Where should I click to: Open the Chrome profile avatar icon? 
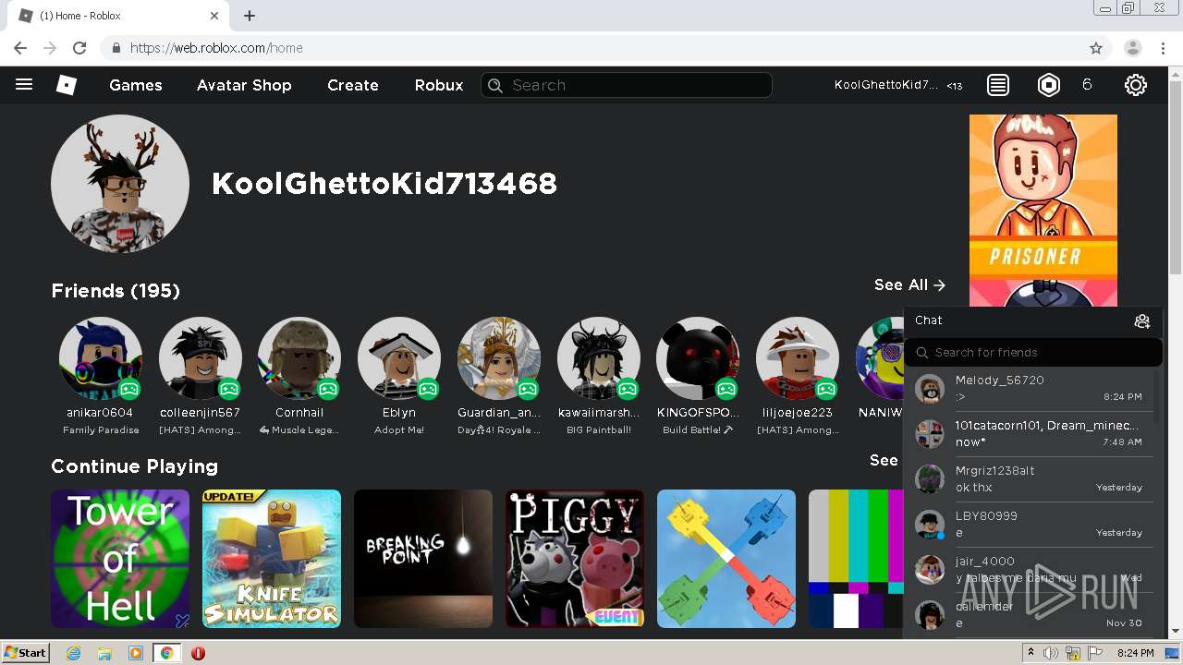click(x=1133, y=48)
